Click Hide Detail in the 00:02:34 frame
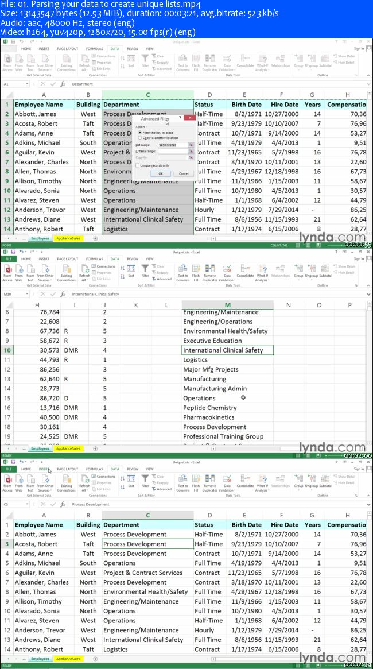Image resolution: width=373 pixels, height=669 pixels. coord(344,483)
